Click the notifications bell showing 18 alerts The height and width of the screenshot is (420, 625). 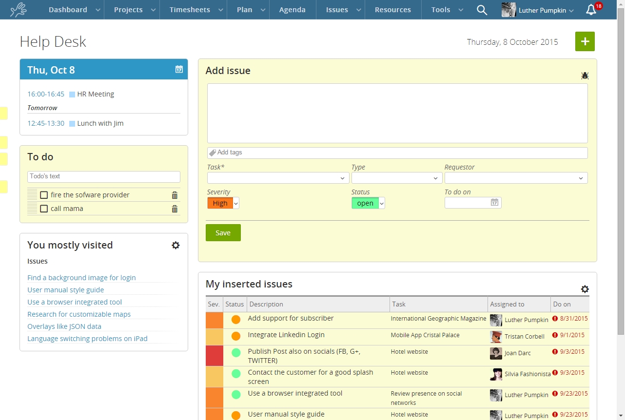[590, 10]
